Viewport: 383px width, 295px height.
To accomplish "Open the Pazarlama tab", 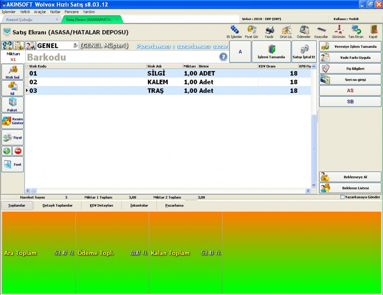I will 174,206.
